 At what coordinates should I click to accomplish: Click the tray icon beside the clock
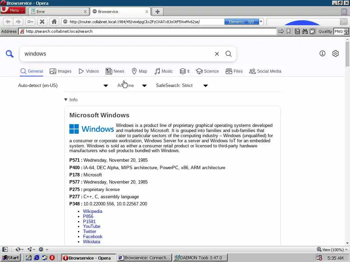click(x=319, y=258)
